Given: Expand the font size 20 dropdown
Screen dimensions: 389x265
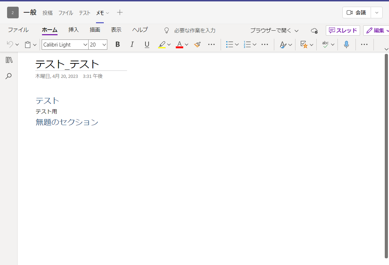Looking at the screenshot, I should (104, 45).
